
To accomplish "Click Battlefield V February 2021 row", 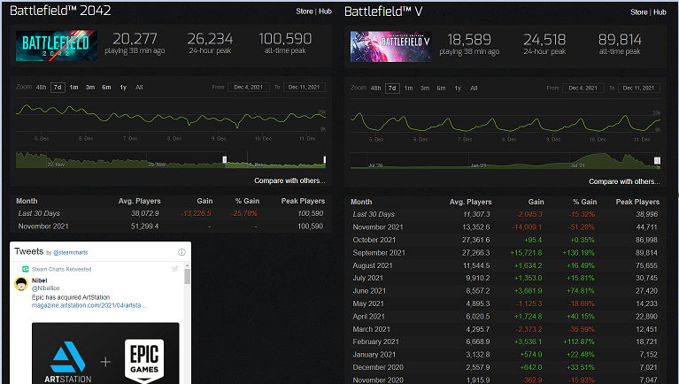I will coord(505,342).
